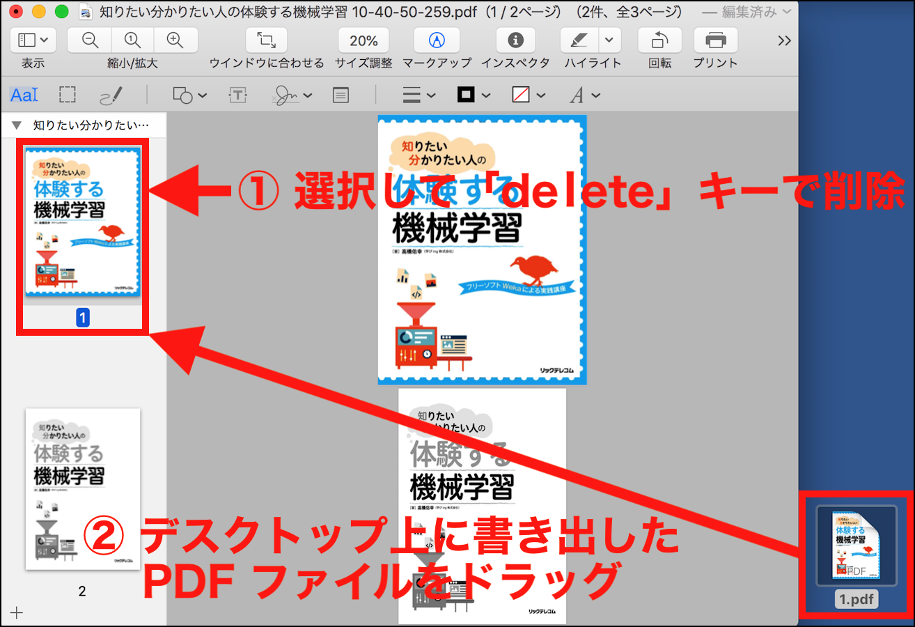The width and height of the screenshot is (915, 627).
Task: Open the fill color swatch menu
Action: 529,95
